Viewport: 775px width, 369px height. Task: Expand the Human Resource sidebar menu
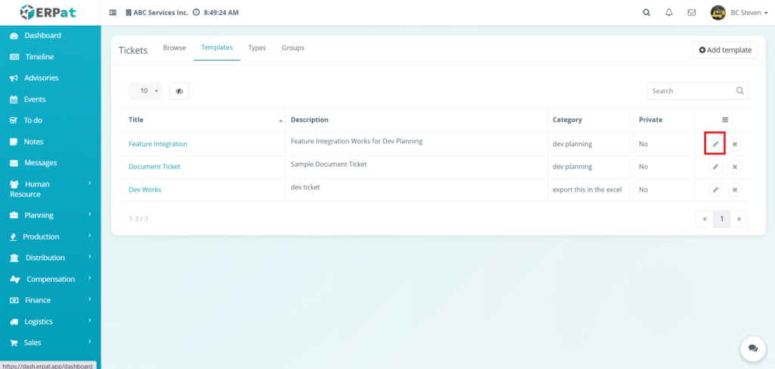(x=50, y=189)
